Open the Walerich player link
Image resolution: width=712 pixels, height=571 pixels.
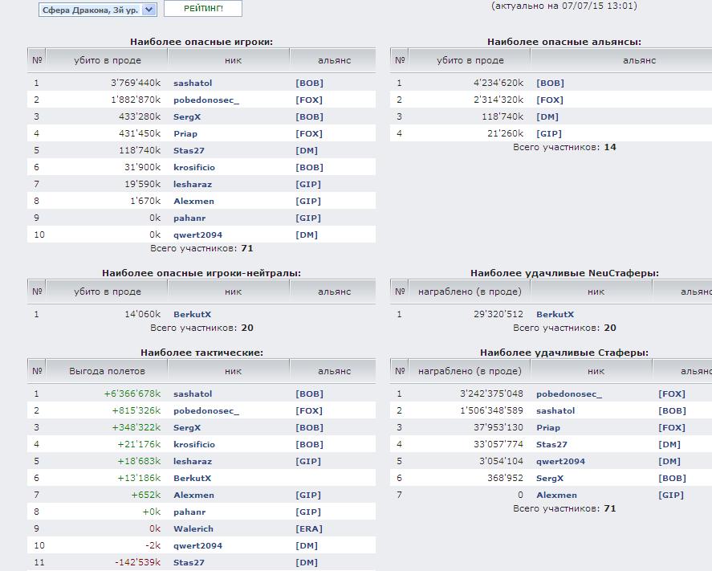tap(193, 529)
